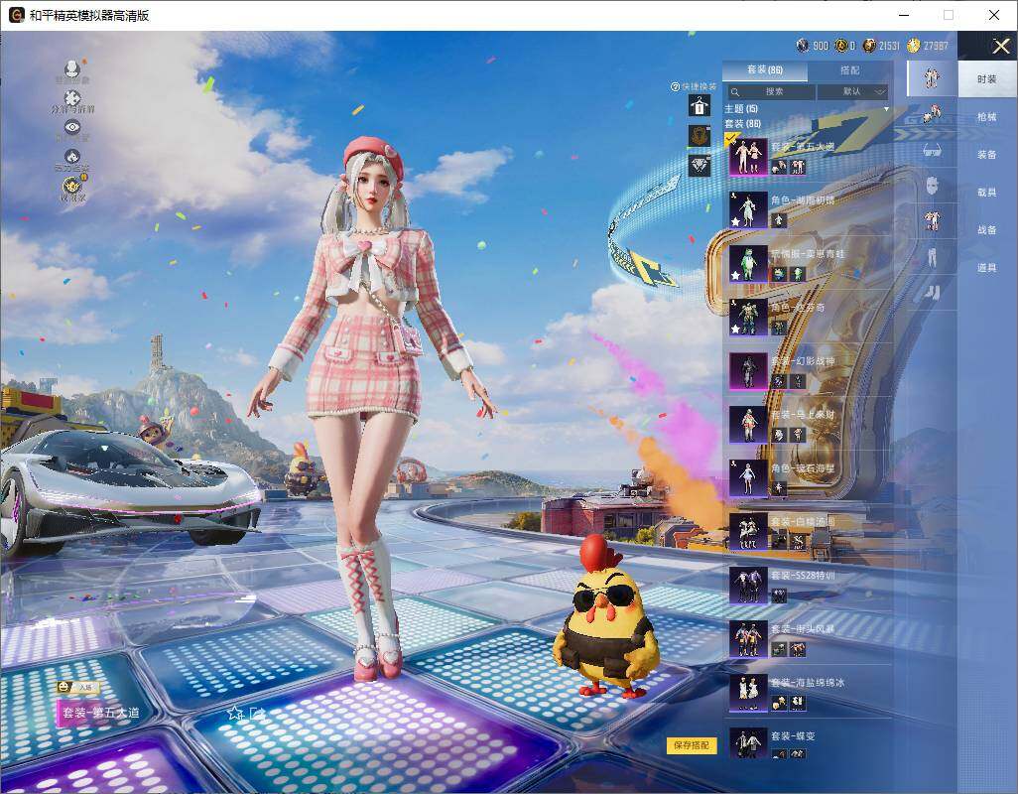Screen dimensions: 1018x794
Task: Favorite outfit with the star icon
Action: (234, 715)
